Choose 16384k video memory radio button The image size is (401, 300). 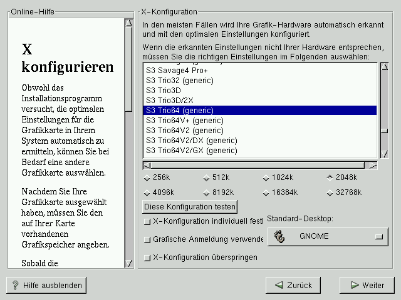[266, 192]
